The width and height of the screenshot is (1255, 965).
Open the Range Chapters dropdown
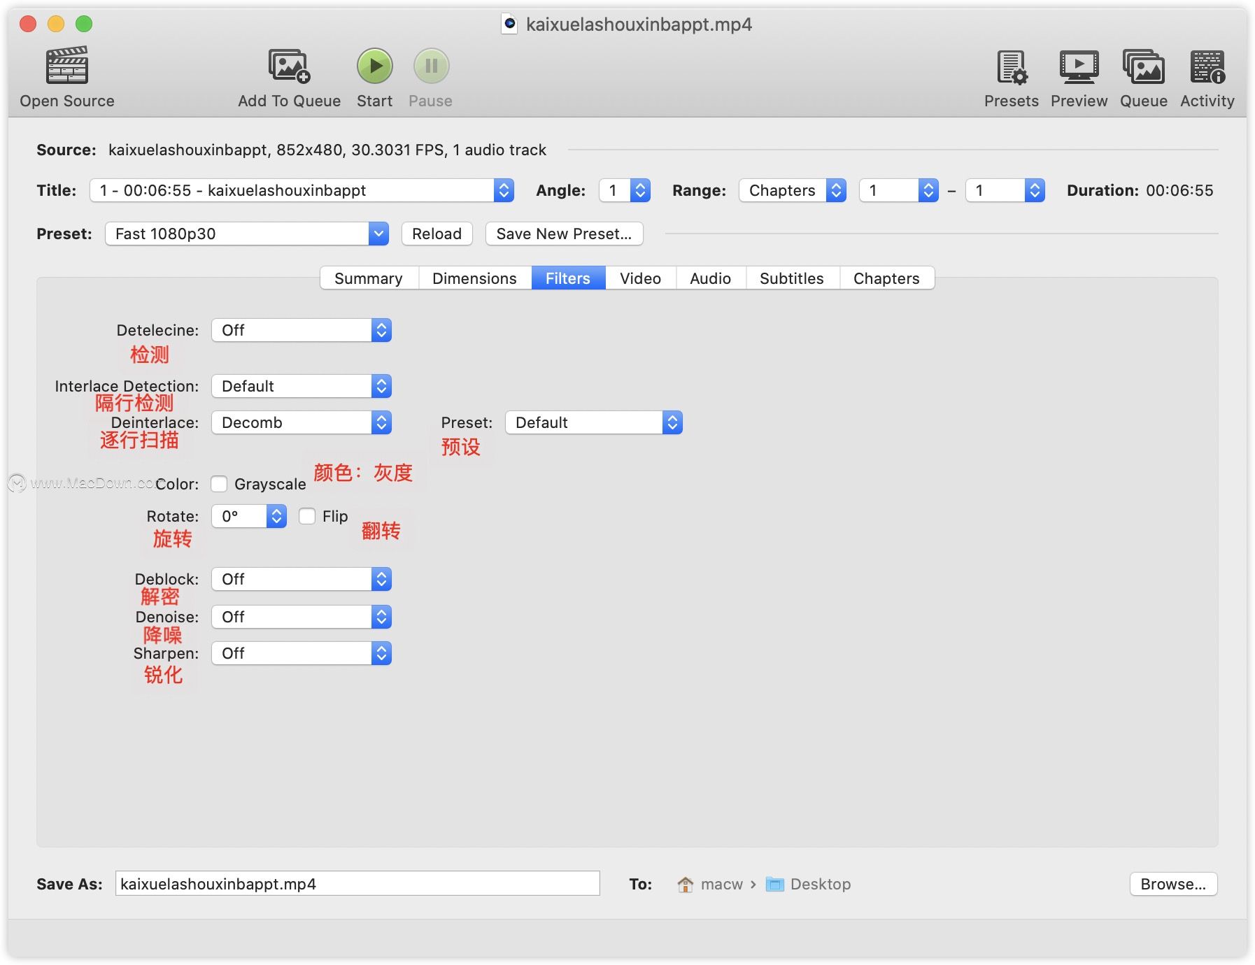coord(793,190)
